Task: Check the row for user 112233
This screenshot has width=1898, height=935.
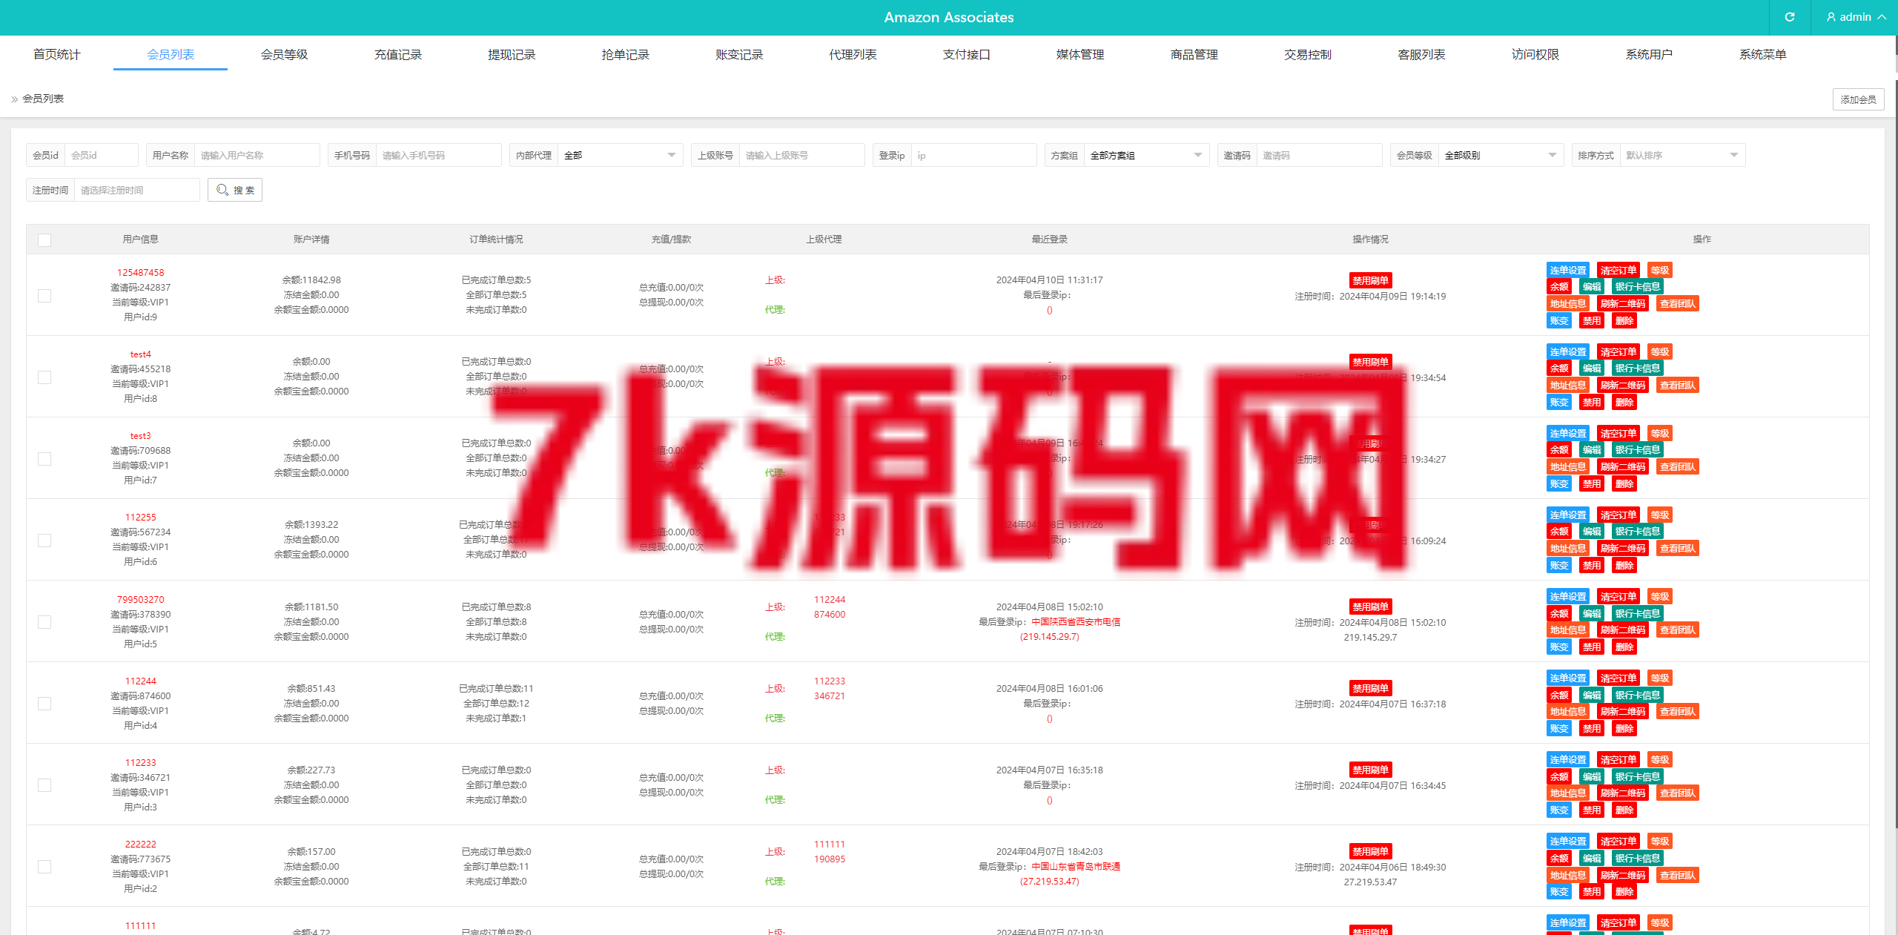Action: 44,785
